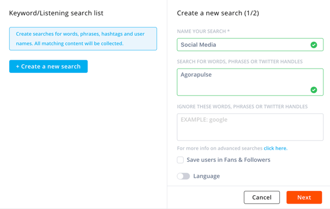Image resolution: width=330 pixels, height=209 pixels.
Task: Proceed with the orange Next button
Action: 304,197
